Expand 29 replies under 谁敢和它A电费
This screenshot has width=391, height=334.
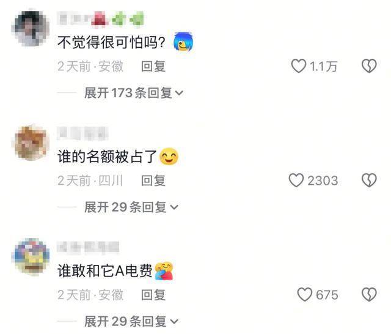[131, 322]
